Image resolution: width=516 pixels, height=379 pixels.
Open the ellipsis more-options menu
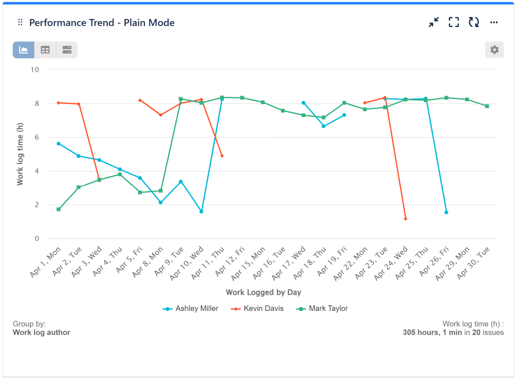(x=494, y=22)
